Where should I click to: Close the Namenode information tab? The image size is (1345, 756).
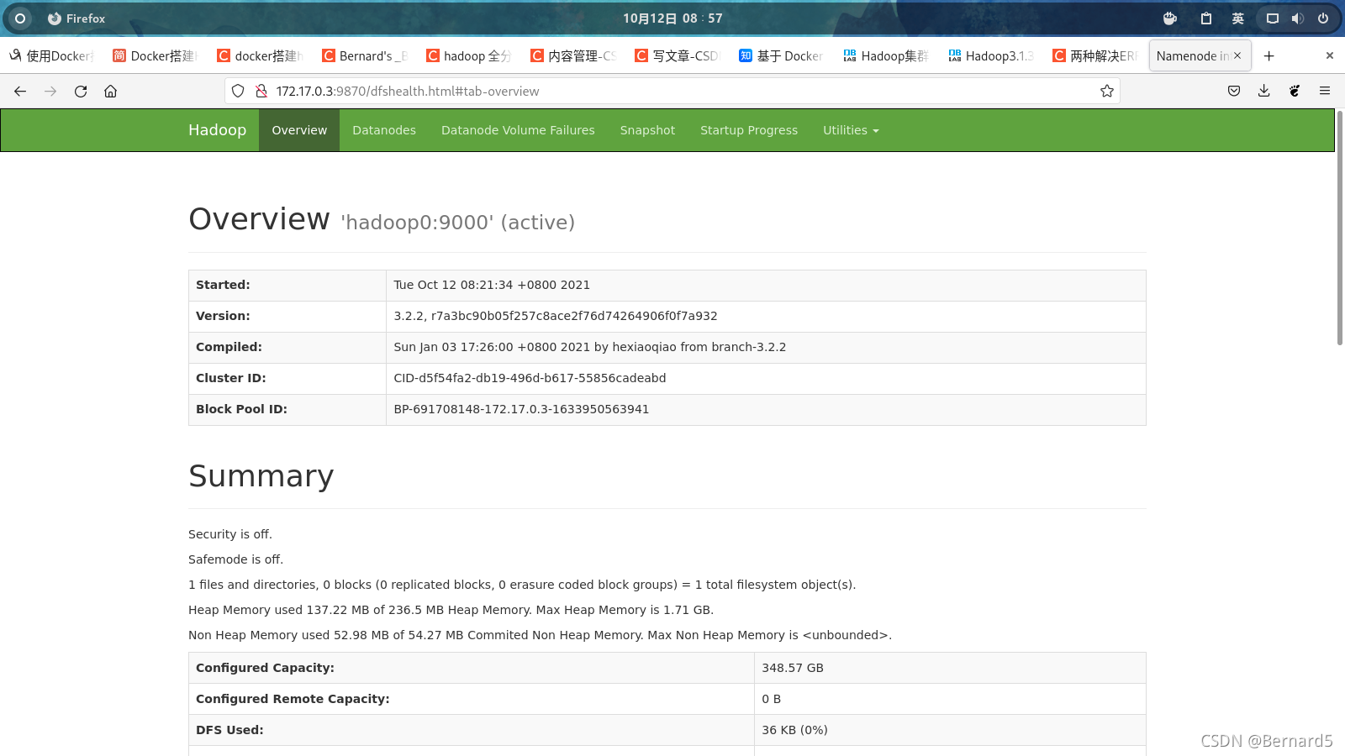pyautogui.click(x=1237, y=55)
